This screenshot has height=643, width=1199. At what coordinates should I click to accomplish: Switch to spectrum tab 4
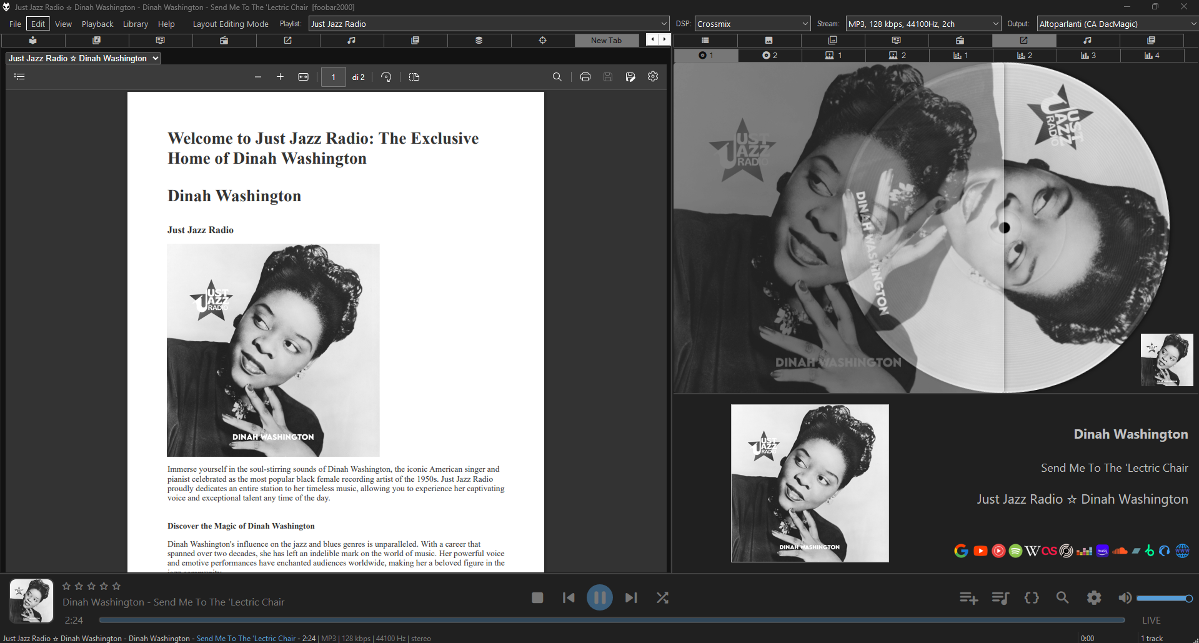click(x=1152, y=55)
